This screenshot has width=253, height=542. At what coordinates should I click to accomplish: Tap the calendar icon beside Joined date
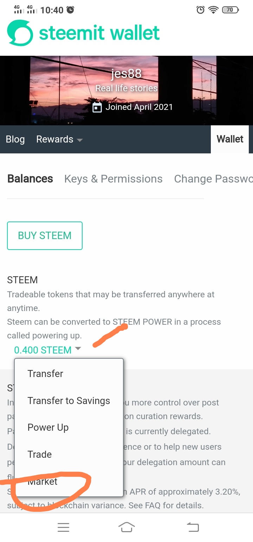pos(97,107)
